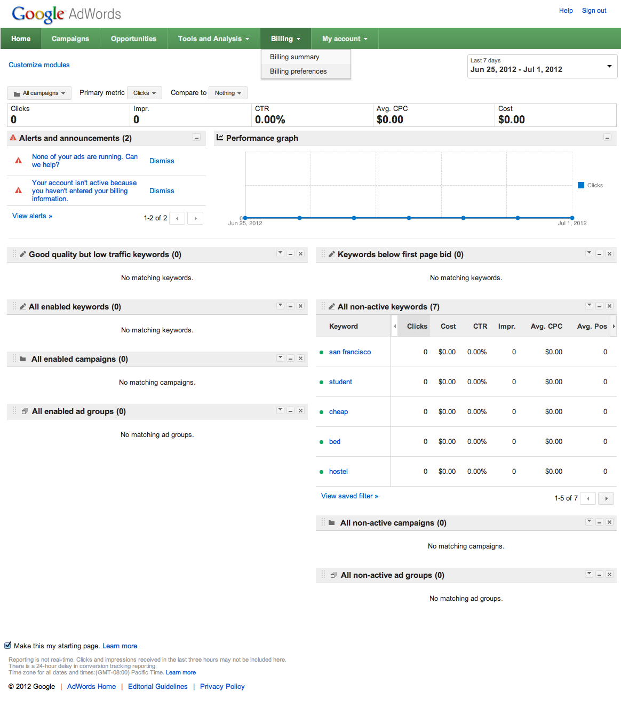Select Billing preferences from menu
The height and width of the screenshot is (715, 621).
306,71
